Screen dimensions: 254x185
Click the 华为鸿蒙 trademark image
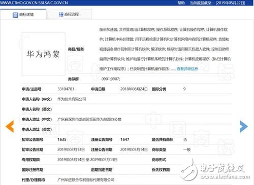click(x=43, y=54)
